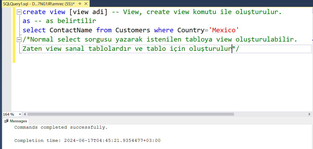Screen dimensions: 313x149
Task: Click the horizontal scrollbar left arrow
Action: point(25,114)
